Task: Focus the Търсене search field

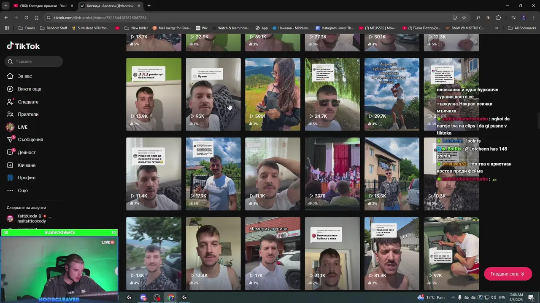Action: click(x=35, y=61)
